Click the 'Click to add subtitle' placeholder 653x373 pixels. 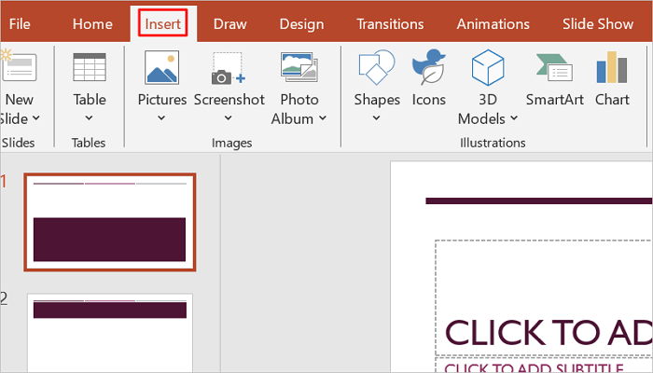[x=544, y=366]
